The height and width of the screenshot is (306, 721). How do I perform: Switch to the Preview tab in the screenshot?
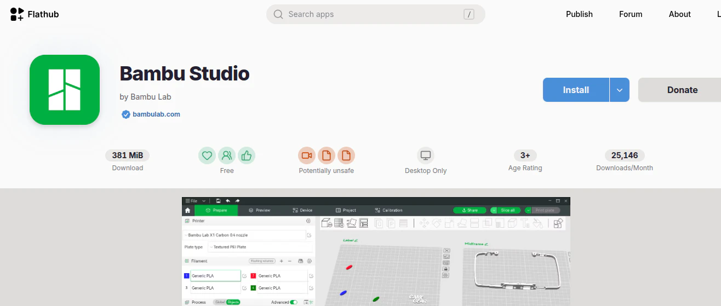[x=260, y=210]
